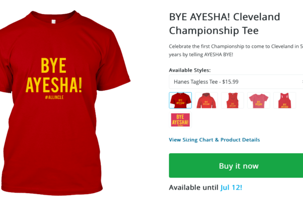Open the Hanes Tagless Tee styles dropdown
This screenshot has height=199, width=303.
(x=236, y=82)
